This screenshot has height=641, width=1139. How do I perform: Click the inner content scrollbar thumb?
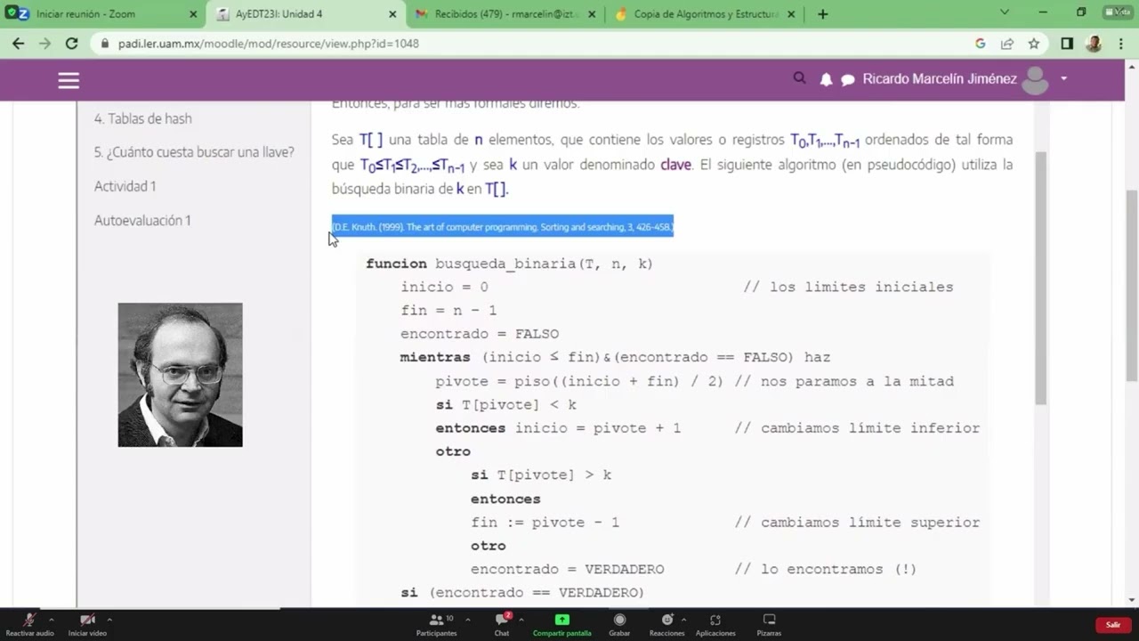(x=1040, y=278)
